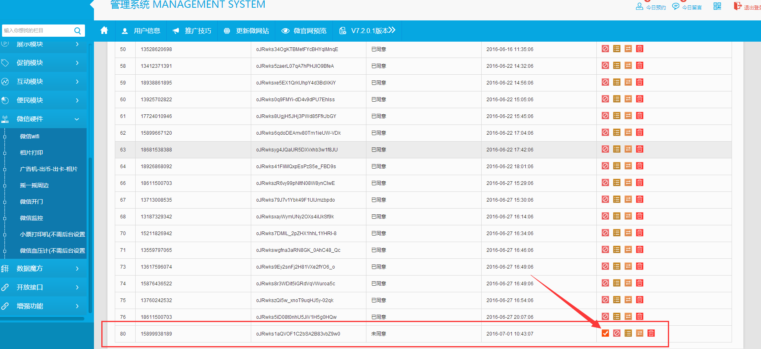Expand the 开放接口 sidebar section
This screenshot has height=349, width=761.
point(43,287)
